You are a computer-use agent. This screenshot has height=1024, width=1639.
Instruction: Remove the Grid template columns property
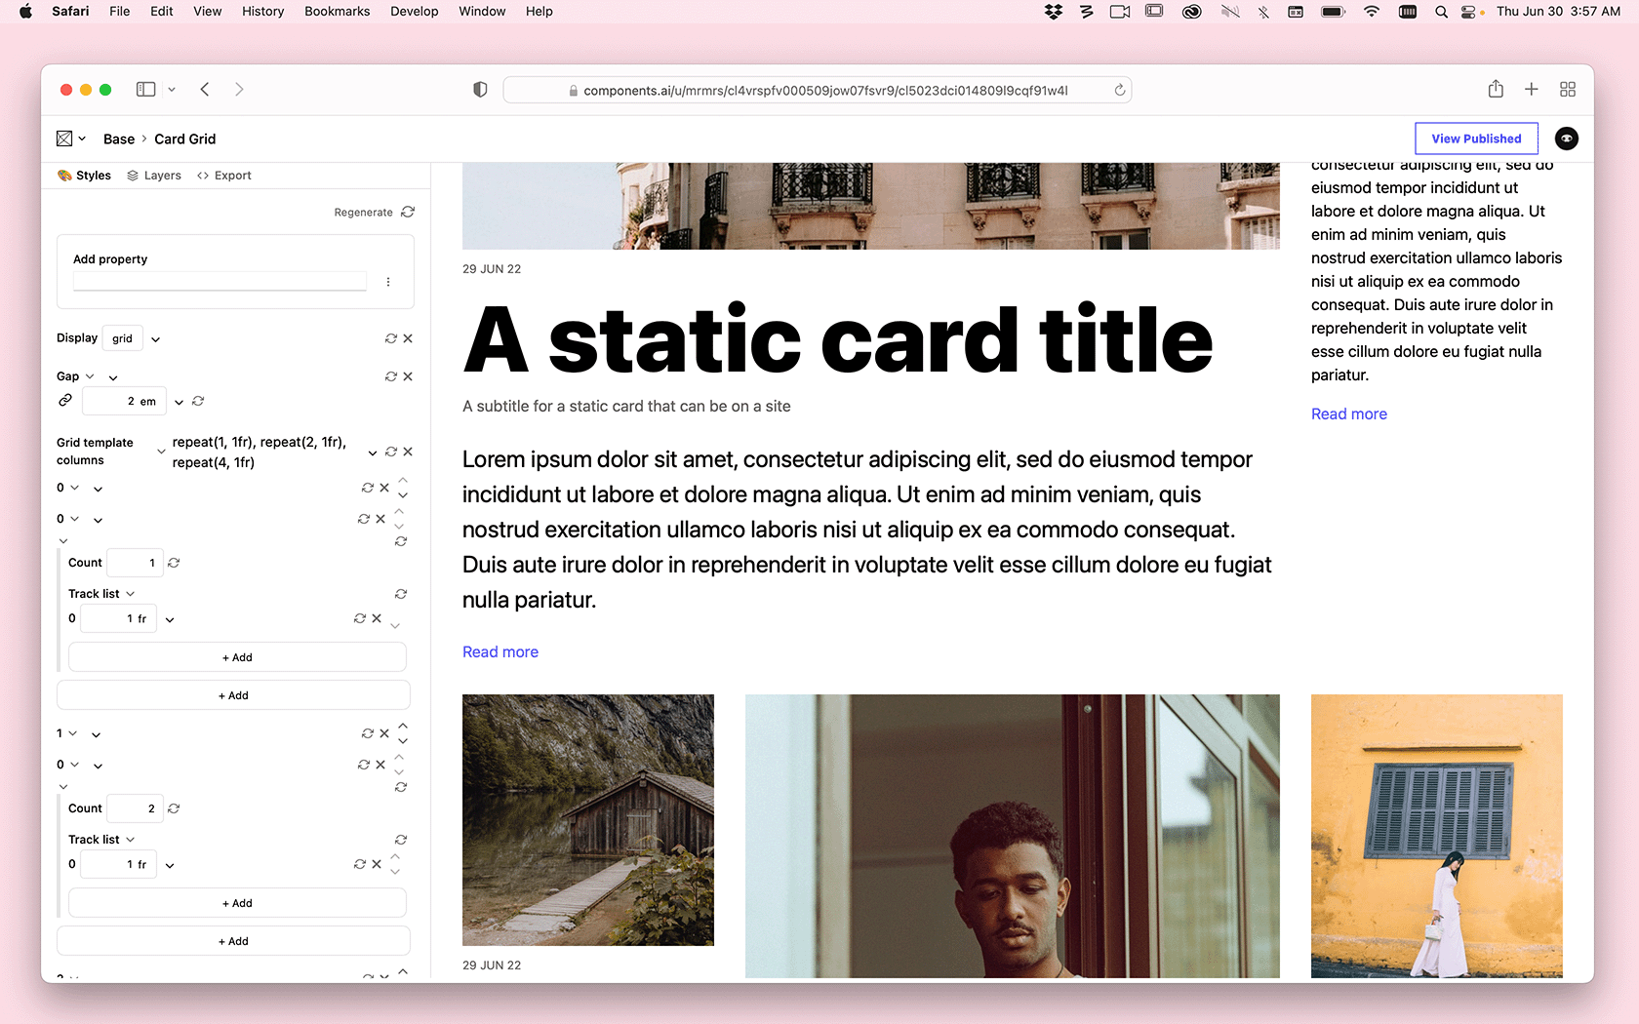(x=408, y=452)
